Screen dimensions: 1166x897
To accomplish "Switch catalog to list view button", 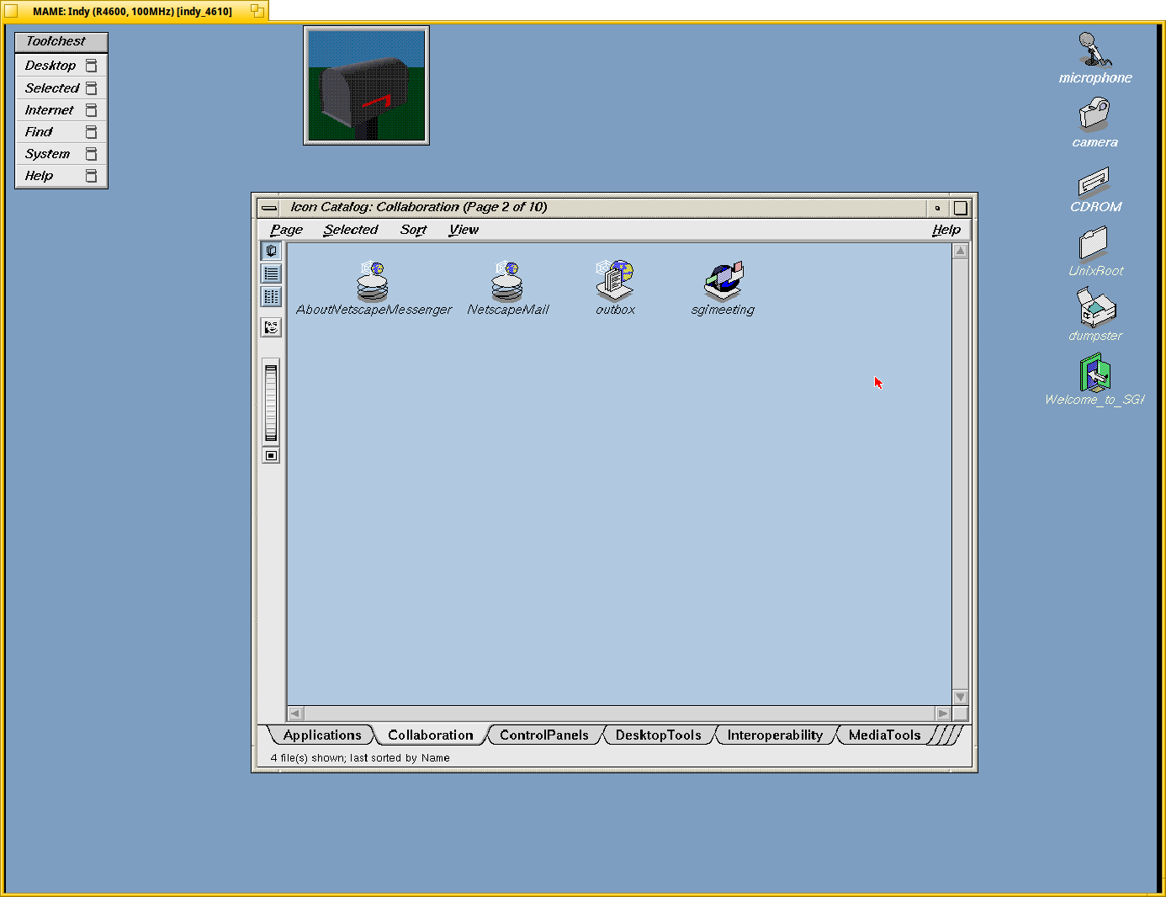I will coord(271,273).
